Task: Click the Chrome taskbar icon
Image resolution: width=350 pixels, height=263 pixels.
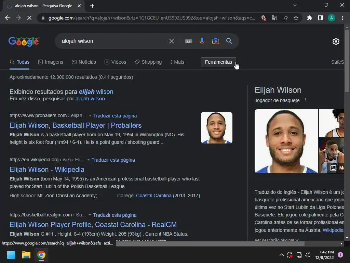Action: coord(41,255)
